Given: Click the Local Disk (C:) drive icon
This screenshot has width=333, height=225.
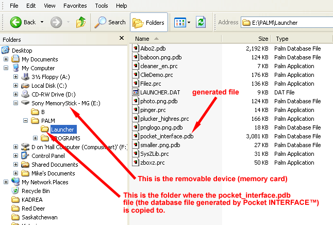Looking at the screenshot, I should coord(25,86).
